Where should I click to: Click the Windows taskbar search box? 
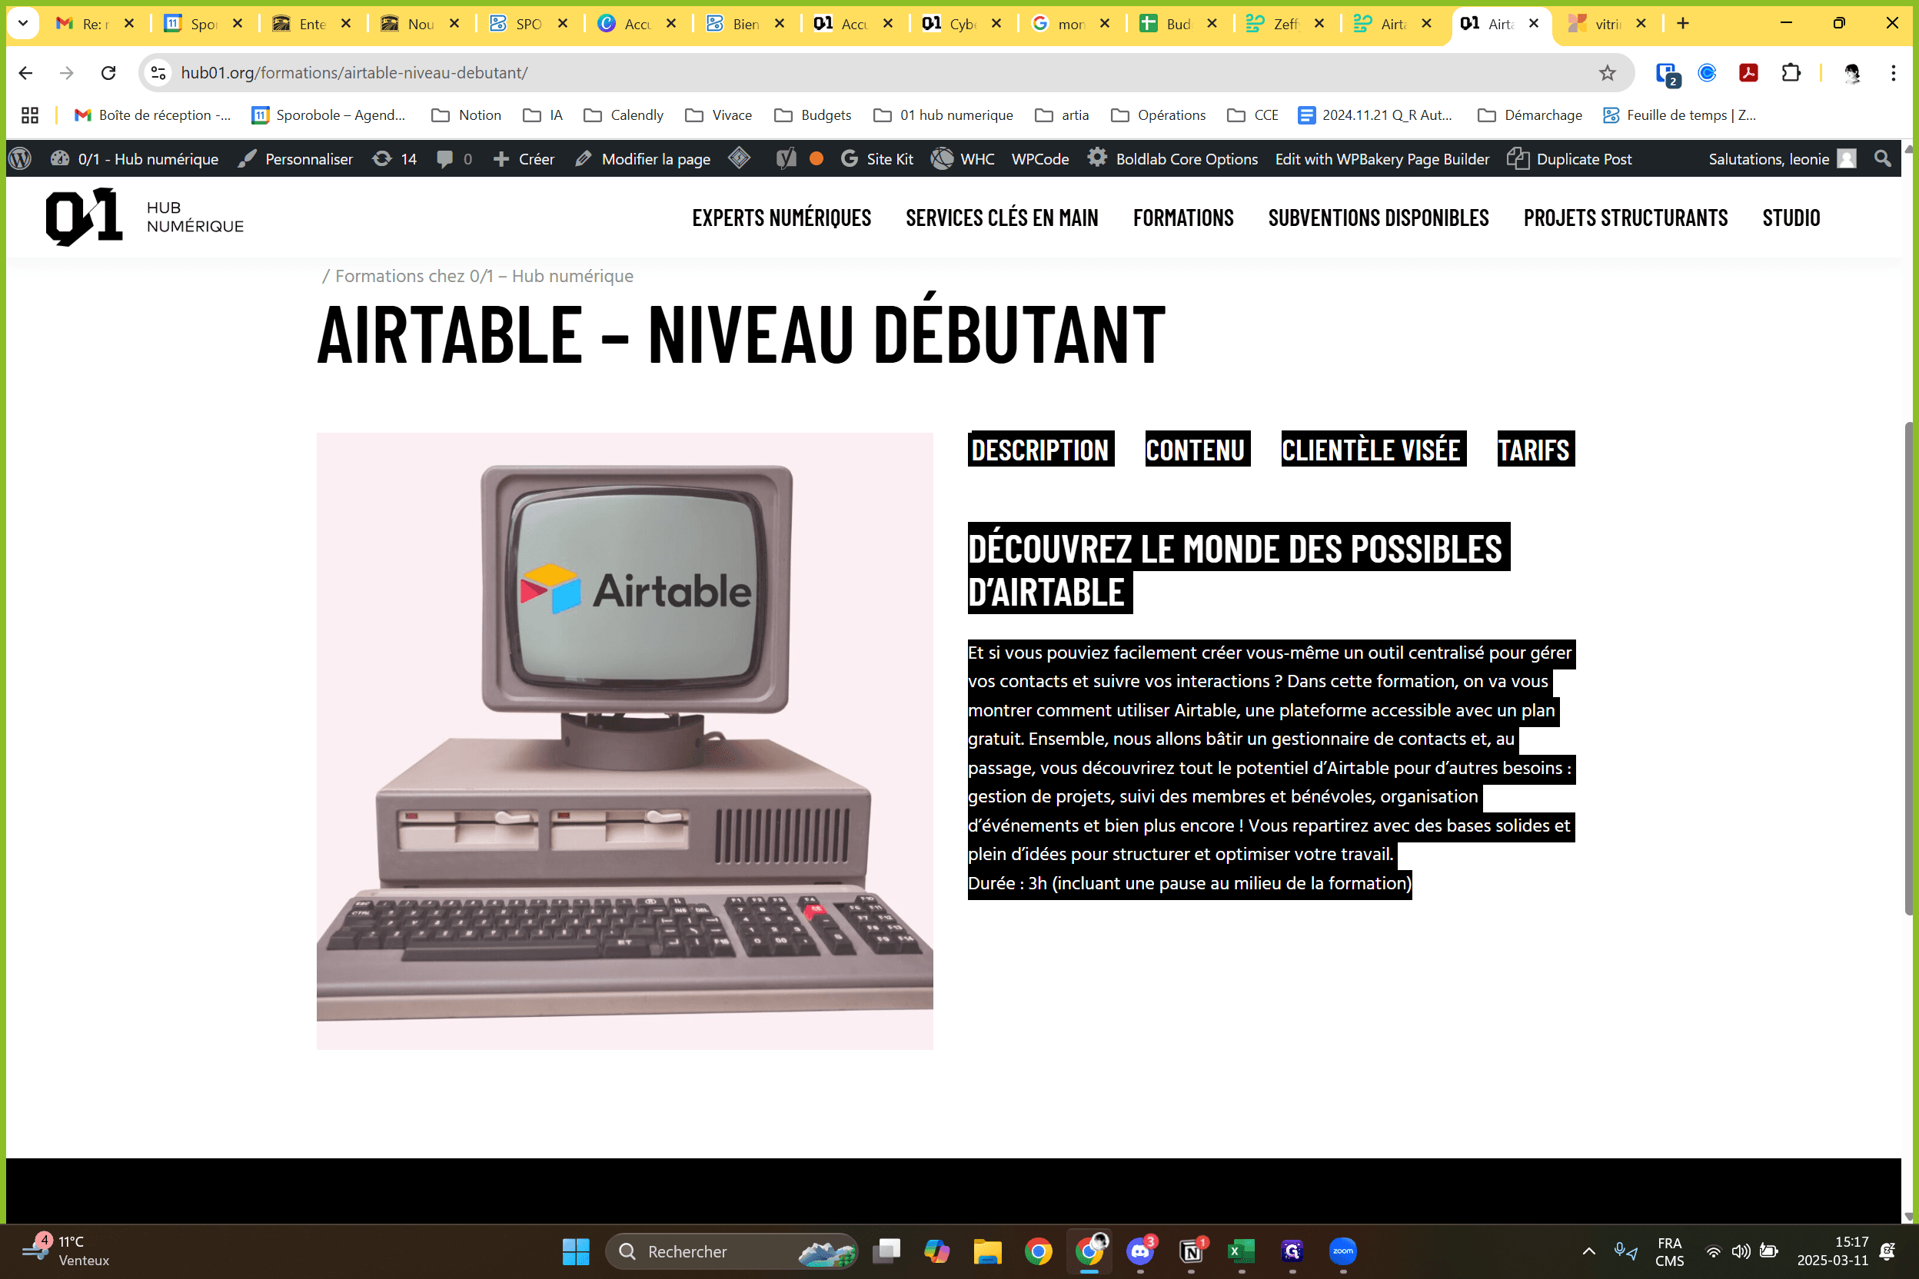[x=731, y=1251]
